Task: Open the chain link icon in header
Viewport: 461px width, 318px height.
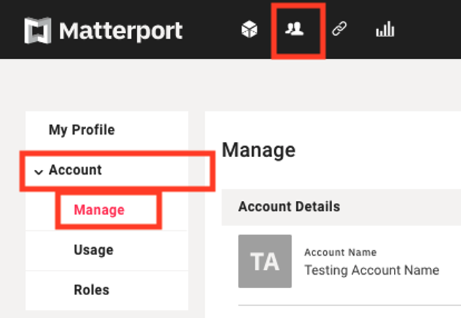Action: [x=339, y=28]
